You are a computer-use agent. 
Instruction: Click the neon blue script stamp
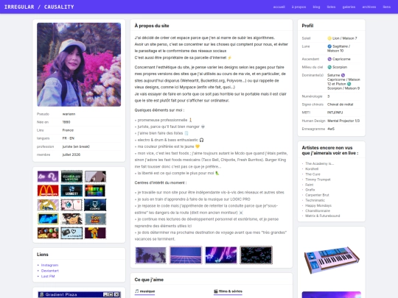click(48, 219)
